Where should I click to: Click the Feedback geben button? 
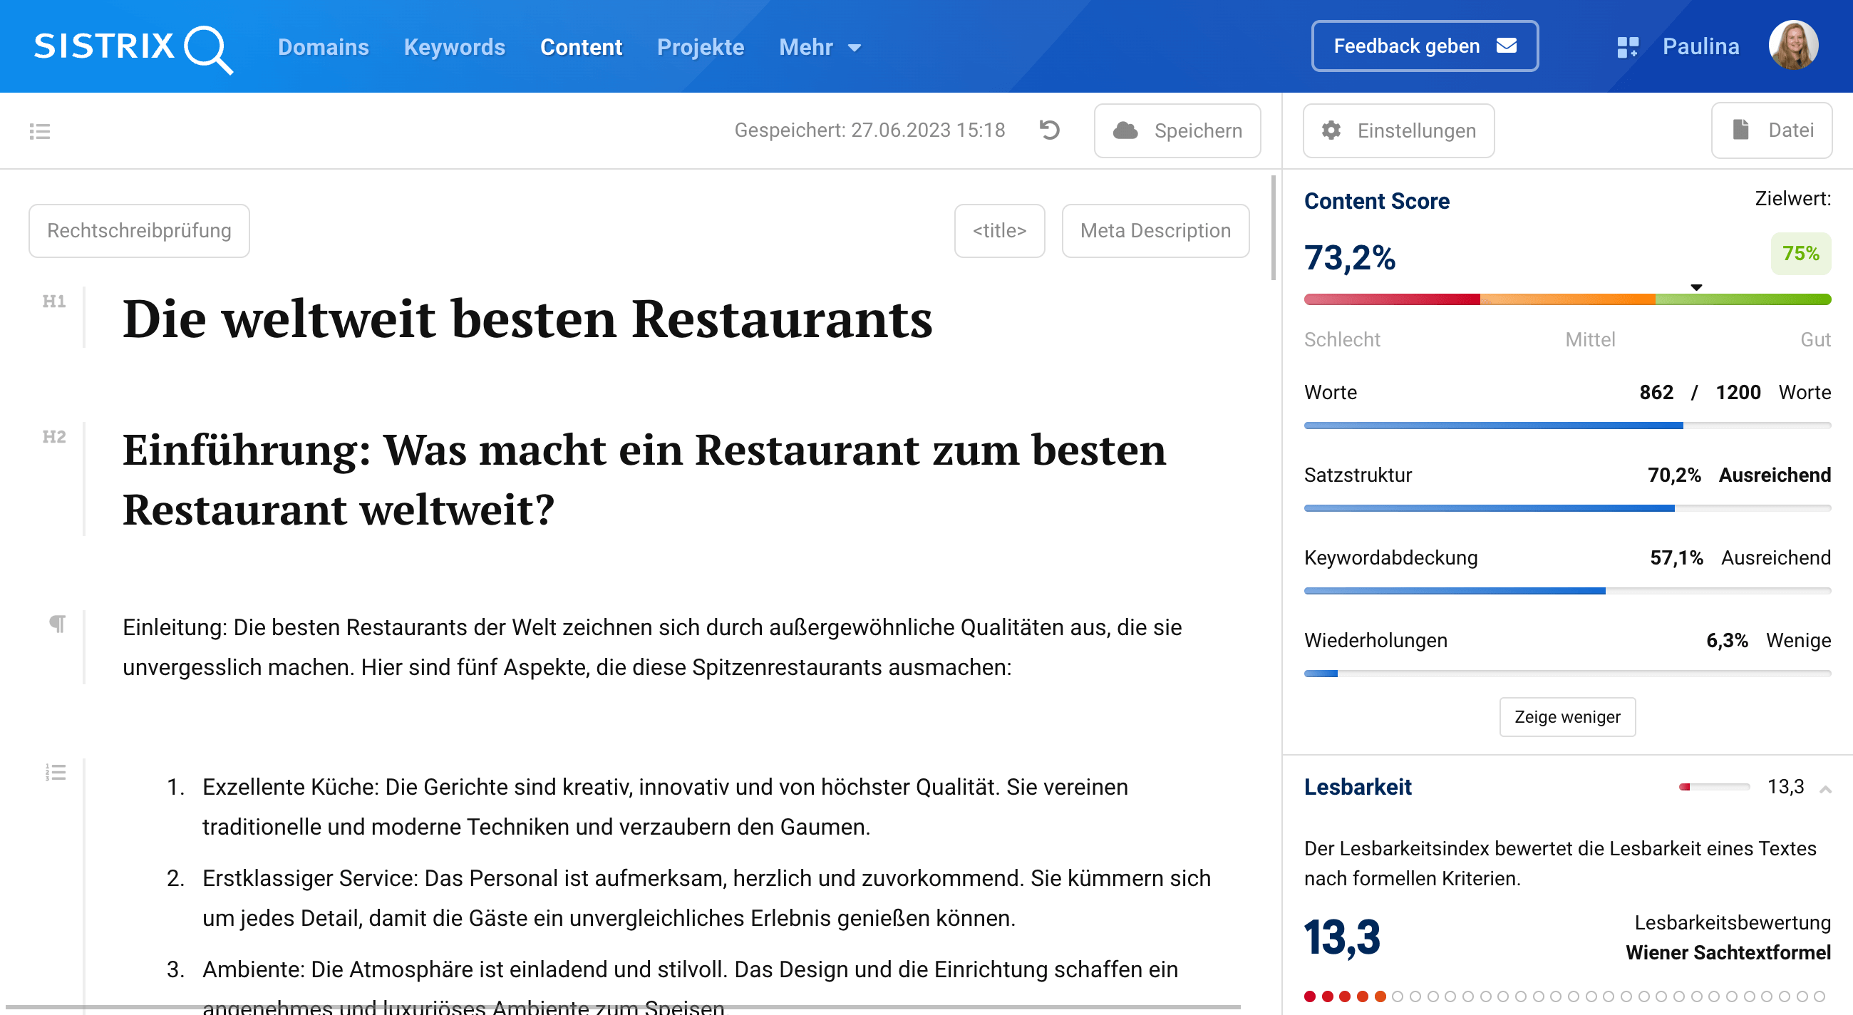point(1424,46)
